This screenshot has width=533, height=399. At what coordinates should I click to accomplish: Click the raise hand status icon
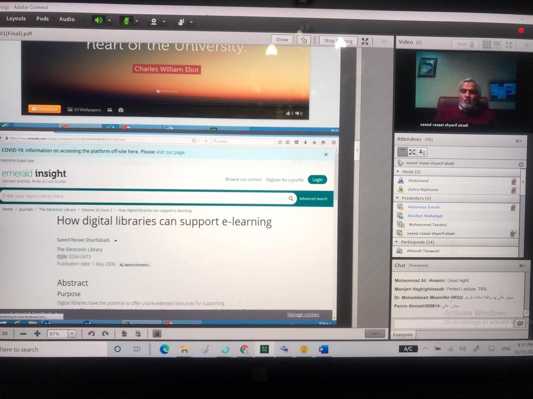(x=181, y=22)
